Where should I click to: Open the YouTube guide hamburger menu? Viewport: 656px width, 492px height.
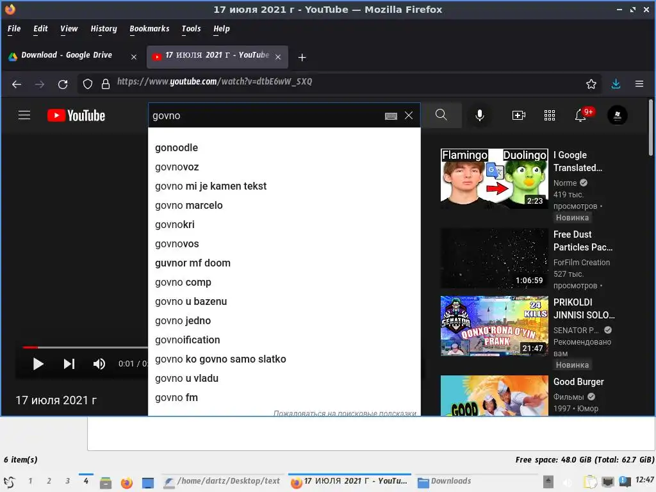pyautogui.click(x=24, y=115)
